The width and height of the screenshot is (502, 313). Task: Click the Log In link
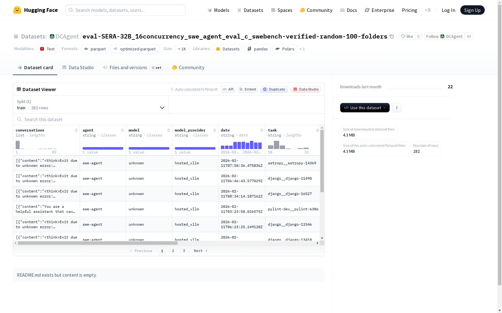[x=448, y=10]
